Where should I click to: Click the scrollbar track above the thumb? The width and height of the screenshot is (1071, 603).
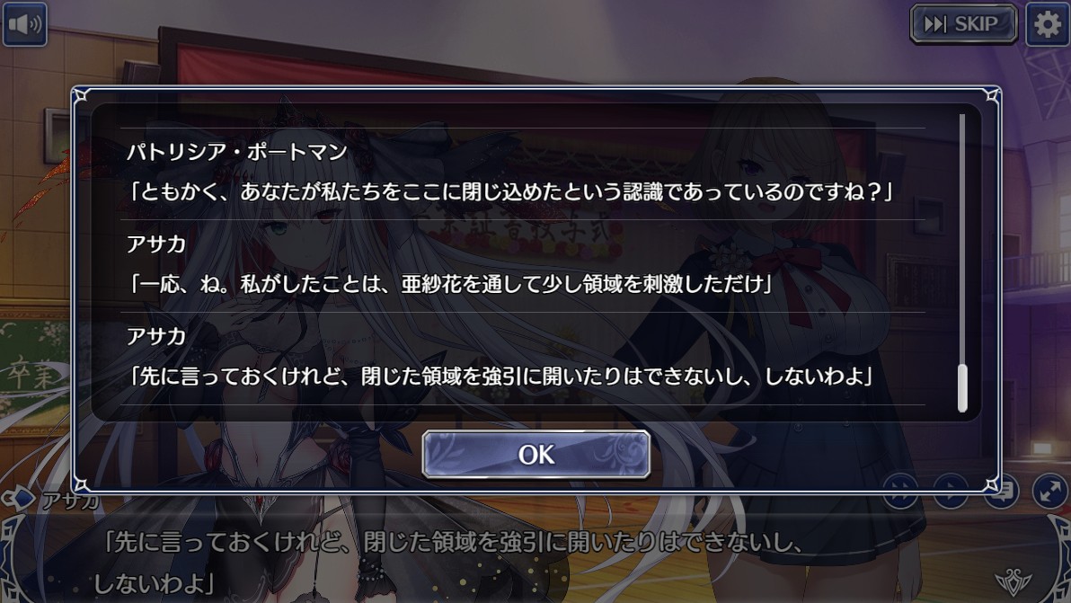(x=962, y=239)
